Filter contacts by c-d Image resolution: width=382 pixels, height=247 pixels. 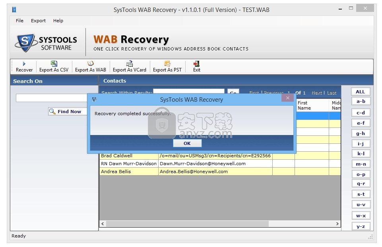tap(361, 113)
